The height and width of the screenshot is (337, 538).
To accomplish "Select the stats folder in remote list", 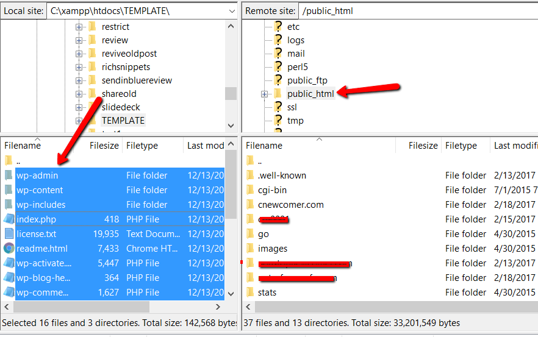I will click(x=267, y=293).
